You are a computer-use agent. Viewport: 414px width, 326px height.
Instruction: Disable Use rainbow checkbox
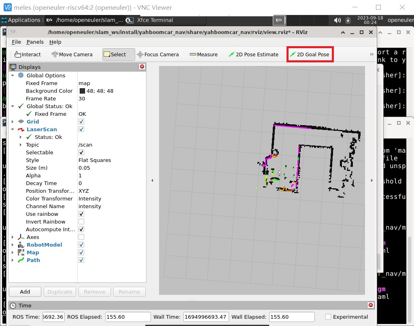click(81, 214)
